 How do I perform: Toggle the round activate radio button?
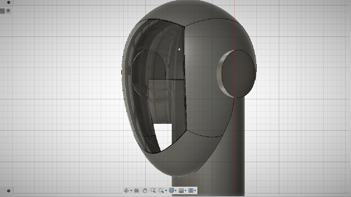coord(8,11)
